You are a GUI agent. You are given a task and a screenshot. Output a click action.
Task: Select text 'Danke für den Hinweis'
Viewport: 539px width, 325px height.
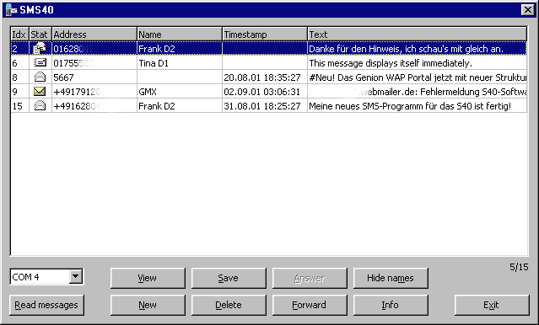[355, 49]
